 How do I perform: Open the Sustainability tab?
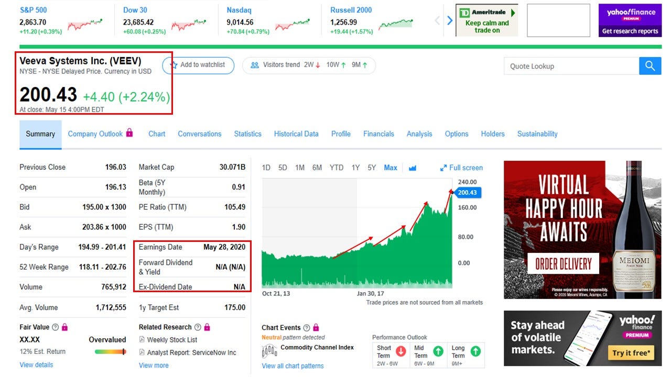click(x=537, y=134)
